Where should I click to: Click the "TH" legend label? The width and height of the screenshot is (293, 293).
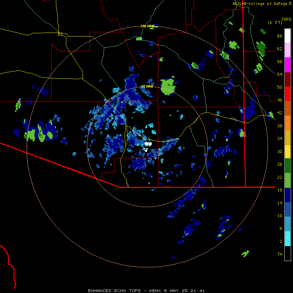[280, 254]
